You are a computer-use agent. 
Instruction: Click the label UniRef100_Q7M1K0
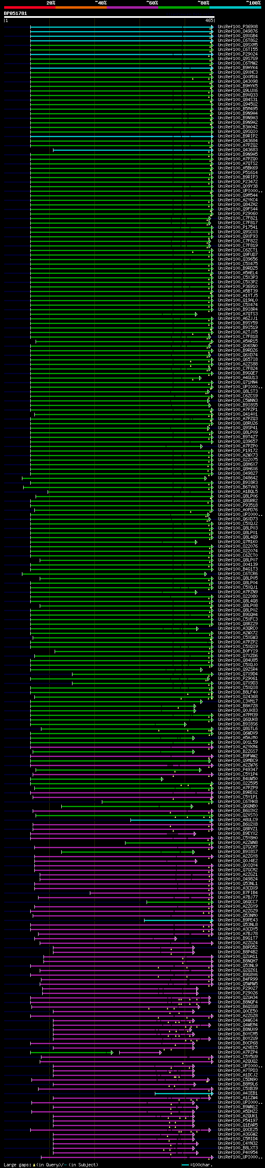pos(238,542)
